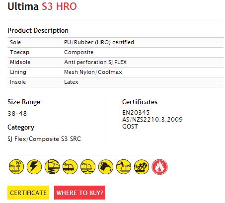This screenshot has width=225, height=203.
Task: Click the lightning bolt antistatic icon
Action: pyautogui.click(x=34, y=167)
